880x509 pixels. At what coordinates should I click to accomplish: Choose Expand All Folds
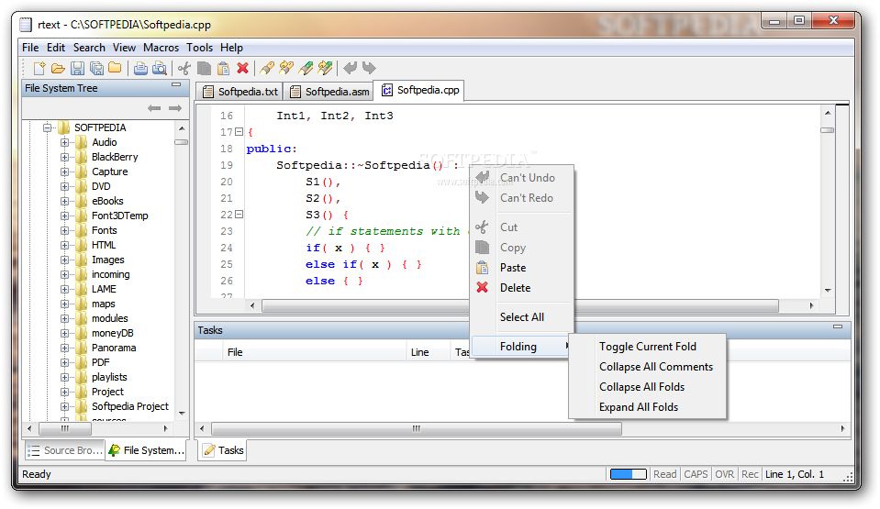click(x=648, y=407)
